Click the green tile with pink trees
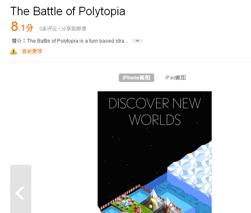The height and width of the screenshot is (213, 251). 125,202
